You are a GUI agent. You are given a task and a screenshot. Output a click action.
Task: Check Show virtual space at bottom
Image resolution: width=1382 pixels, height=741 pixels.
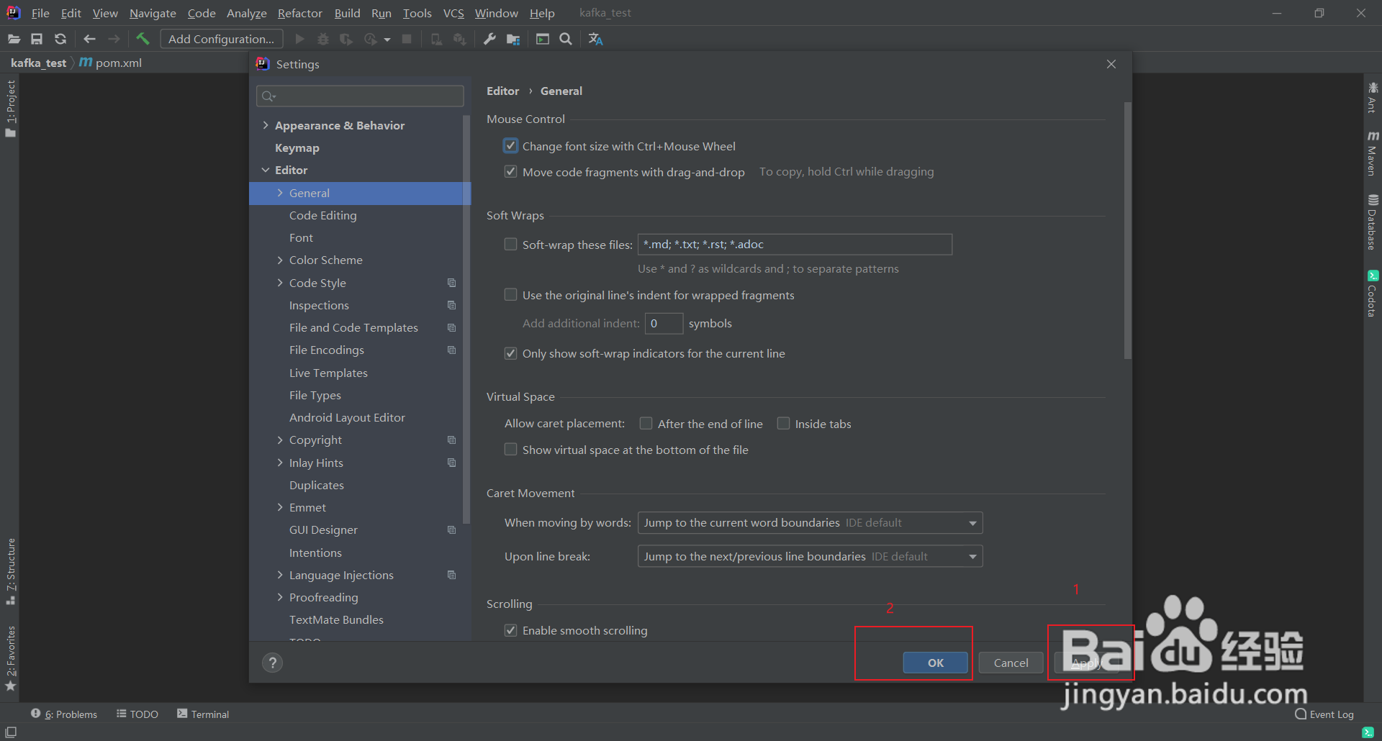pos(510,450)
